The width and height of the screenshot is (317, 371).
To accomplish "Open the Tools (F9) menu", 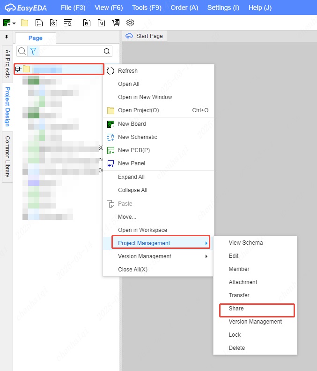I will coord(147,8).
